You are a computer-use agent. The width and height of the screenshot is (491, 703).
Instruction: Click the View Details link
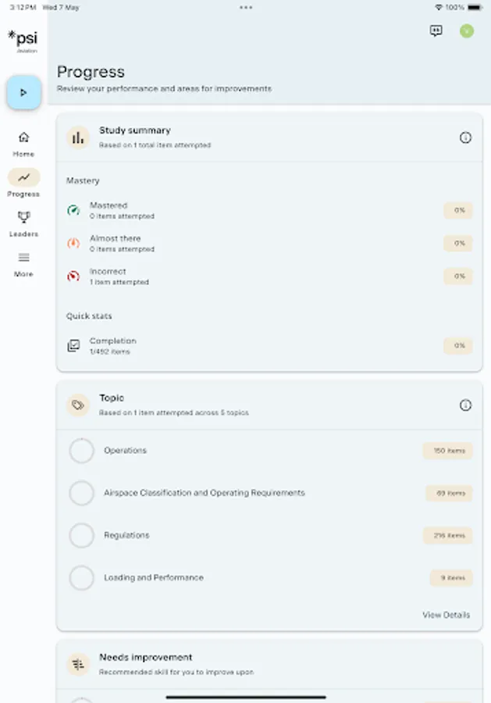pos(446,615)
